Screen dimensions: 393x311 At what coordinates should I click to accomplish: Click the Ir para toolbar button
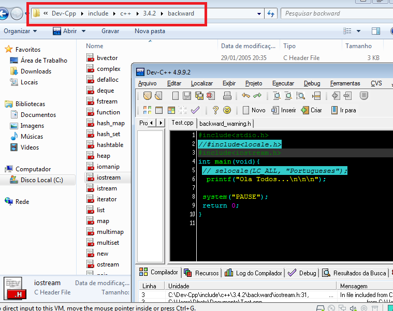(344, 110)
